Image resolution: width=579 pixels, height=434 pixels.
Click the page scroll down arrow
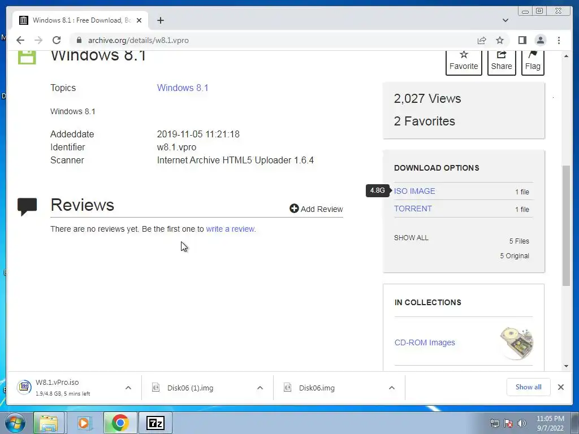[x=566, y=366]
